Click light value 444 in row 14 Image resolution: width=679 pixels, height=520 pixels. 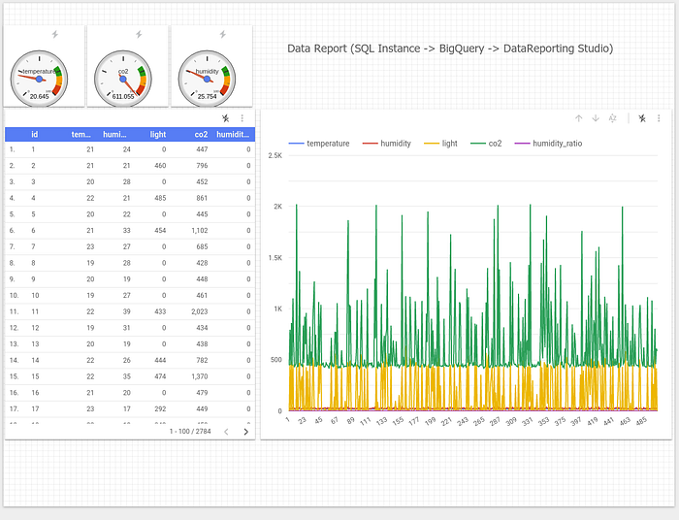coord(160,360)
